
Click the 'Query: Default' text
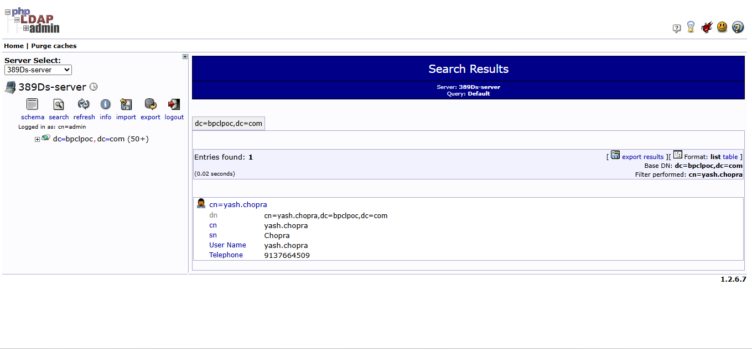[468, 94]
